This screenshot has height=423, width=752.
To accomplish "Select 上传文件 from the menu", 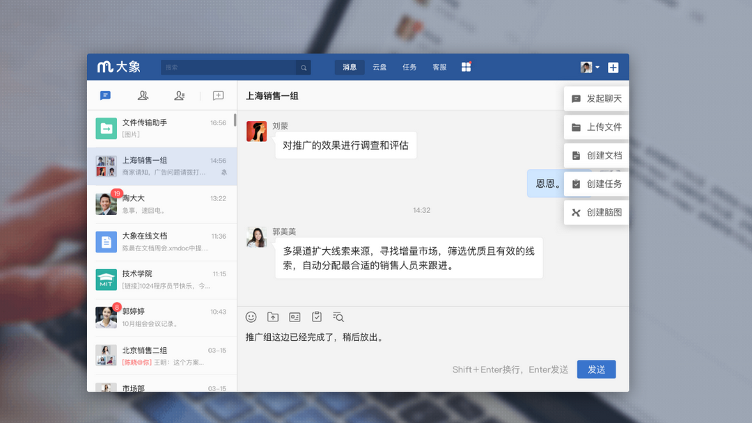I will pos(596,127).
